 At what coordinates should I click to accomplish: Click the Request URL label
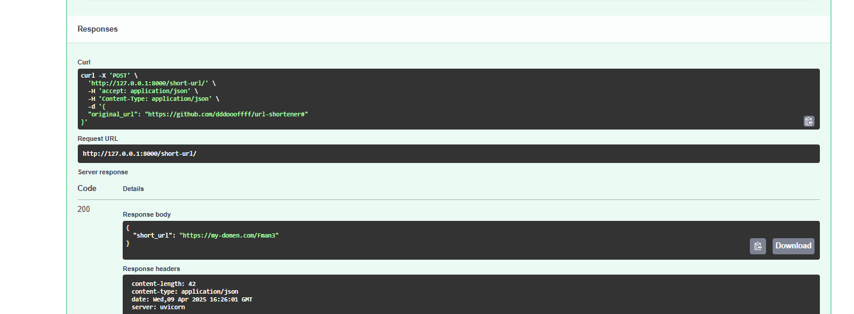pyautogui.click(x=98, y=138)
